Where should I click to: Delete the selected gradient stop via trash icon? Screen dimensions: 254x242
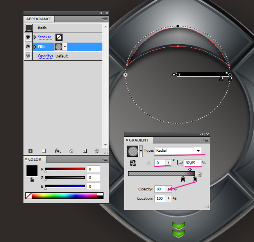click(200, 175)
